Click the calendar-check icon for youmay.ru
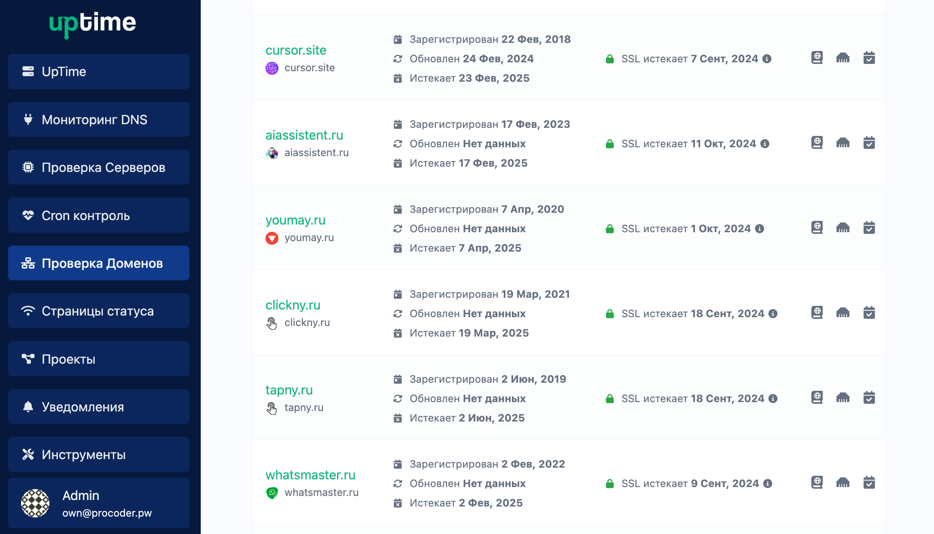934x534 pixels. click(869, 228)
